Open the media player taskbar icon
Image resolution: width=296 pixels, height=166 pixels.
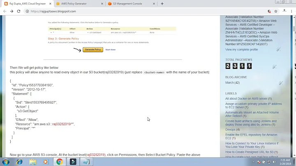tap(46, 162)
